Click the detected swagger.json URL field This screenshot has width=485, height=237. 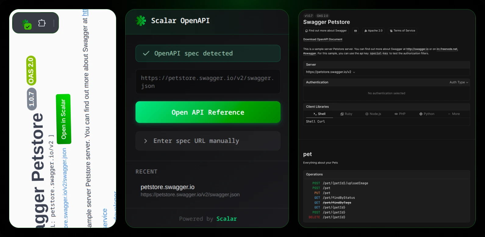point(208,82)
